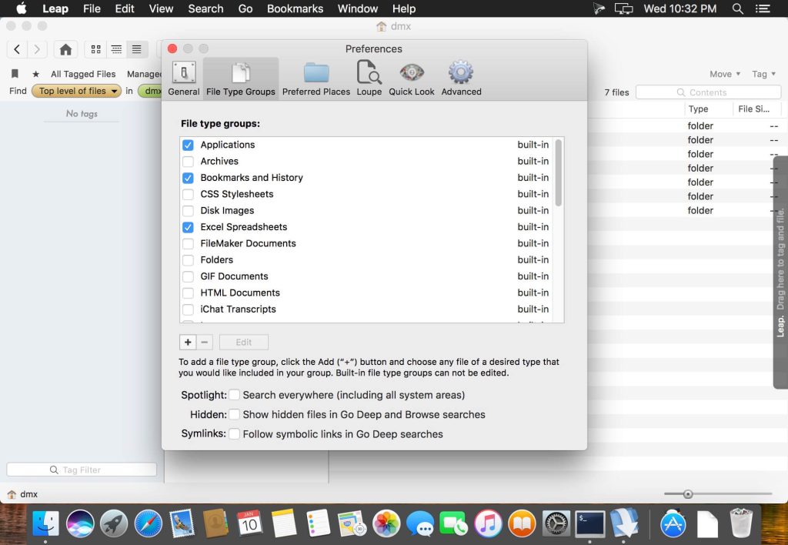Toggle Show hidden files checkbox
788x545 pixels.
pyautogui.click(x=234, y=414)
